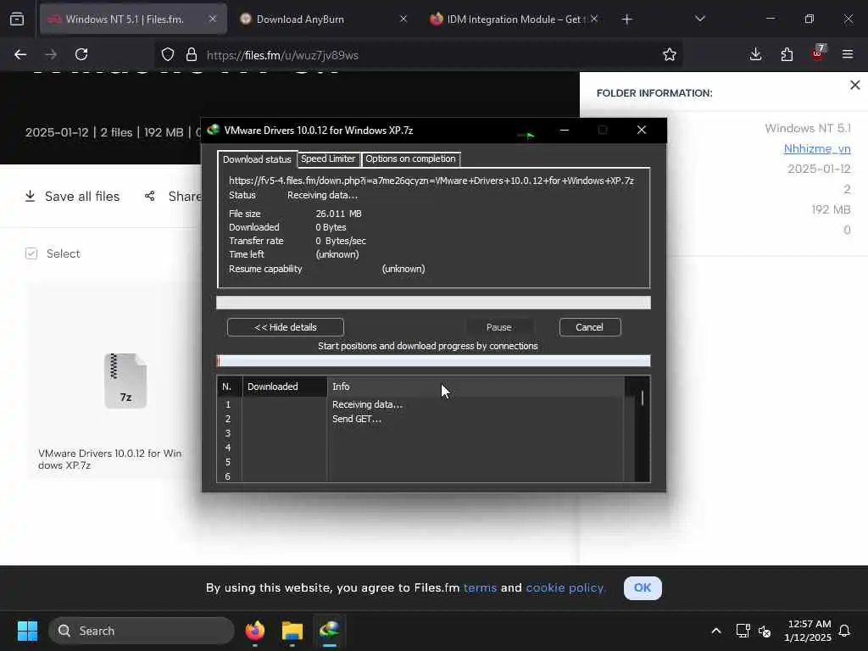Viewport: 868px width, 651px height.
Task: Click the N. column header
Action: click(230, 387)
